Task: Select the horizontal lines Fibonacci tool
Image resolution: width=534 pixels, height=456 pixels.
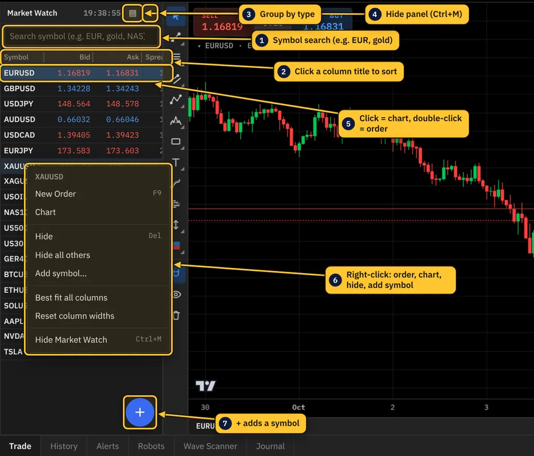Action: (177, 57)
